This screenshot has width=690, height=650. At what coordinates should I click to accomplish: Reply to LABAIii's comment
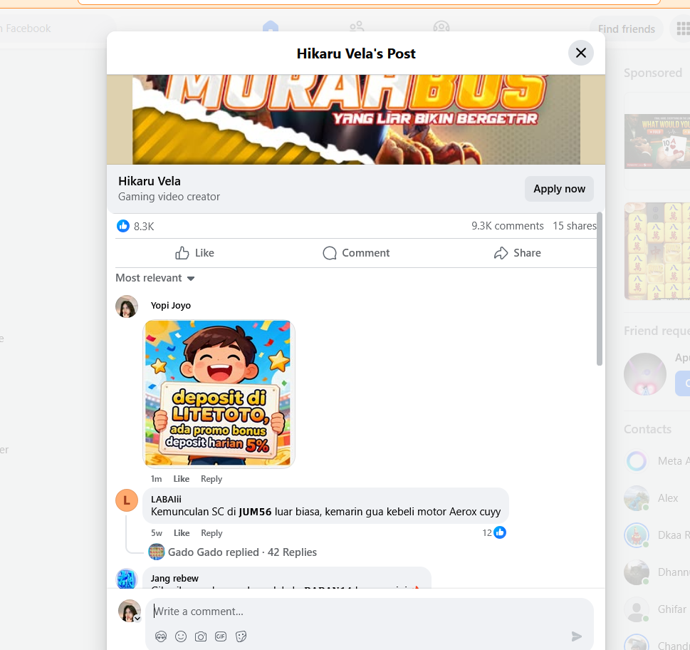[x=211, y=533]
